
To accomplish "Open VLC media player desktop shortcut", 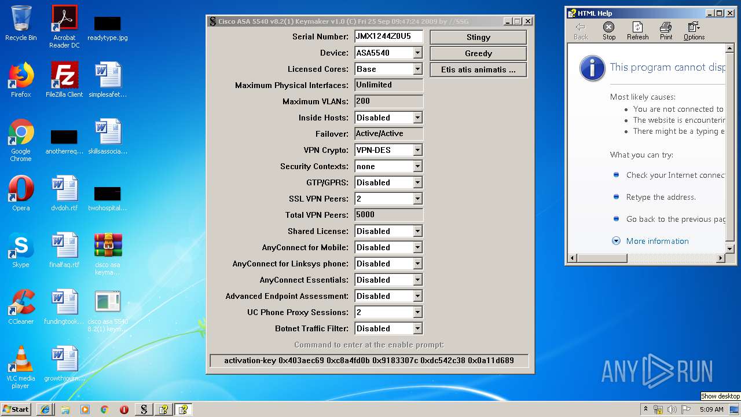I will click(x=21, y=367).
